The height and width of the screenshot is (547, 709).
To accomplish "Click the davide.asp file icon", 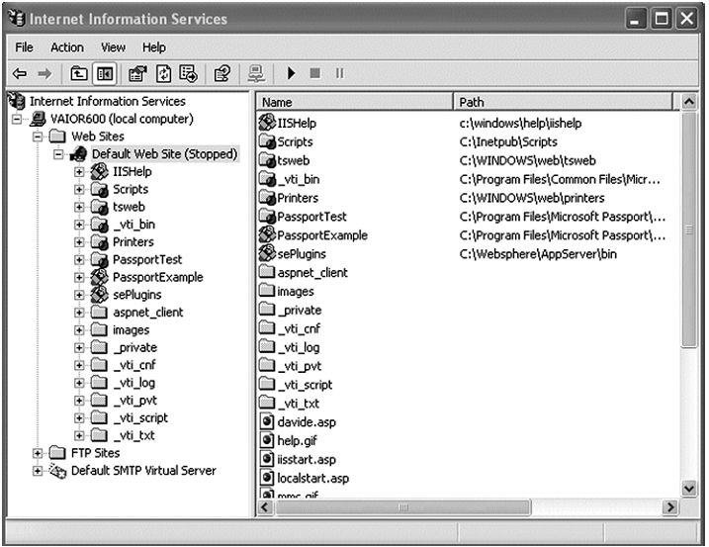I will [x=267, y=421].
